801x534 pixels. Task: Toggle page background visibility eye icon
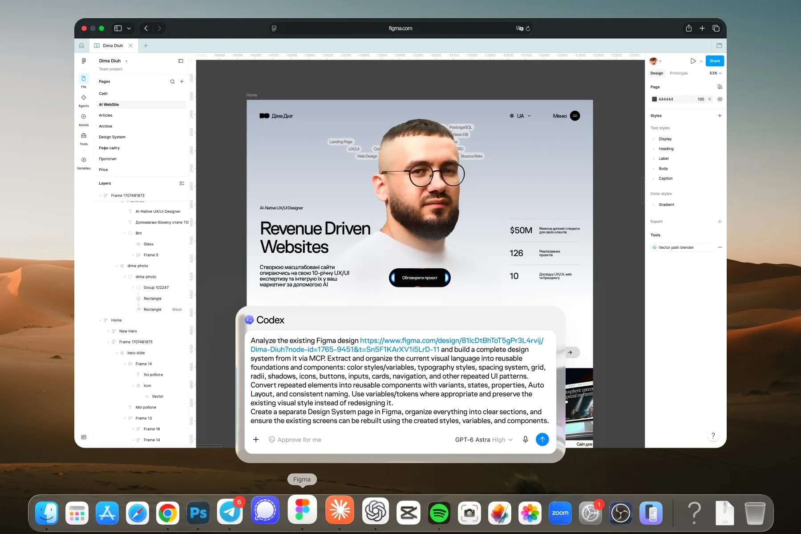[720, 99]
